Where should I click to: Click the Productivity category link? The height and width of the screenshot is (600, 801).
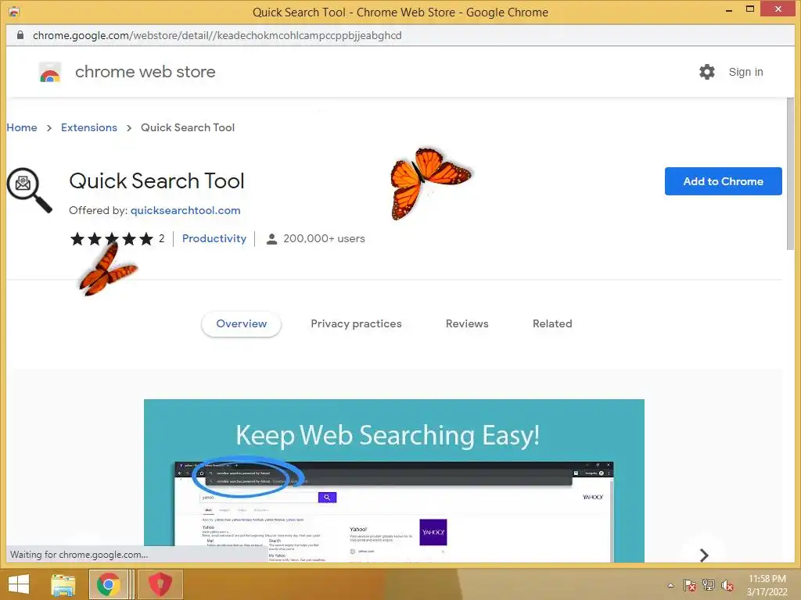click(x=214, y=239)
